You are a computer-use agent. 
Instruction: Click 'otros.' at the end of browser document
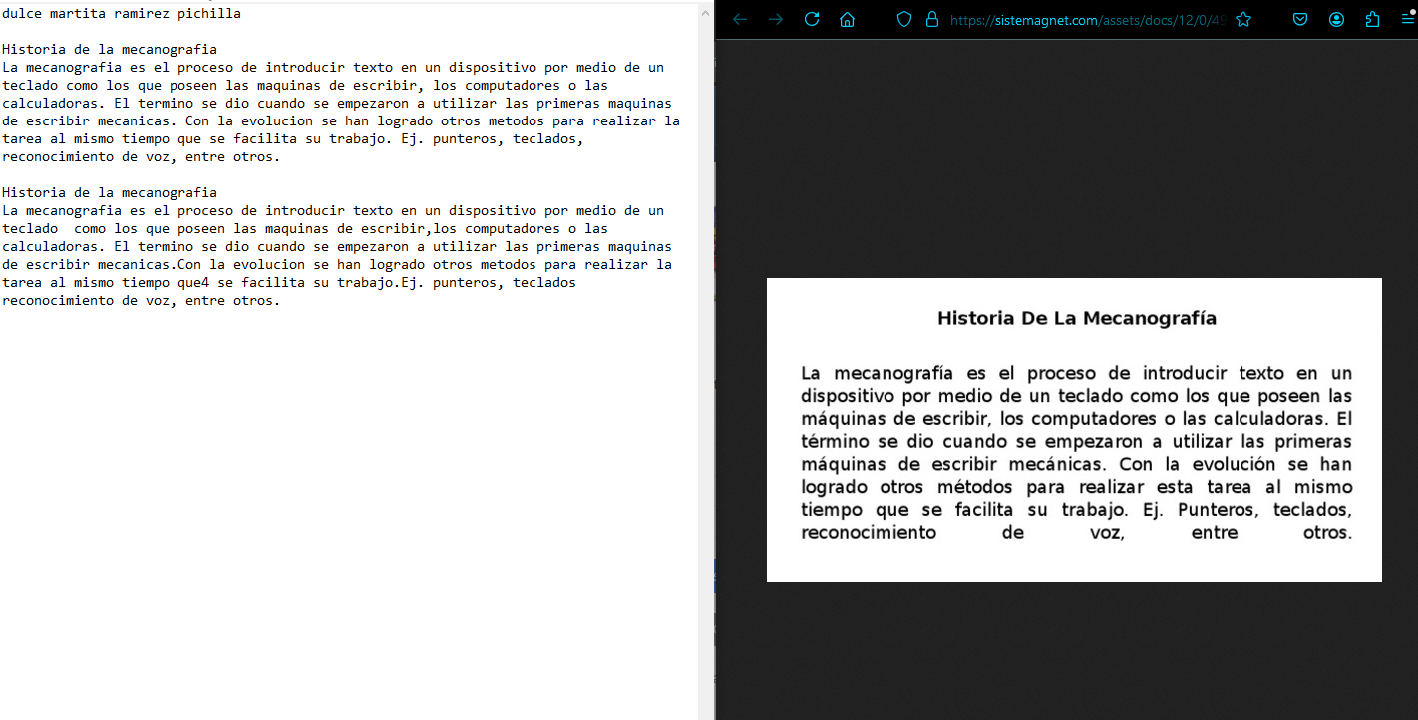(1327, 532)
